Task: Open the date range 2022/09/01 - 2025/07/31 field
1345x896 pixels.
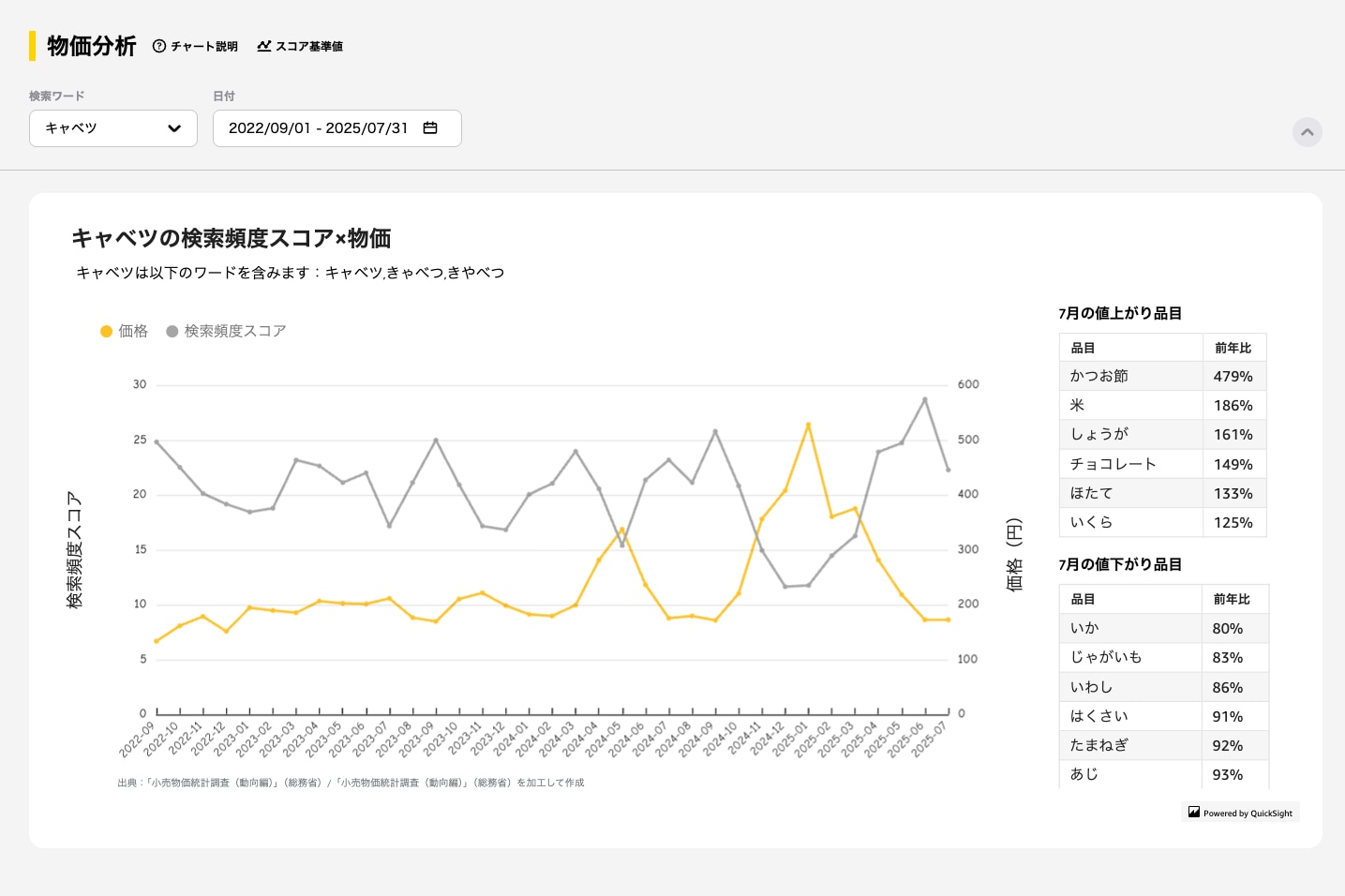Action: (x=319, y=128)
